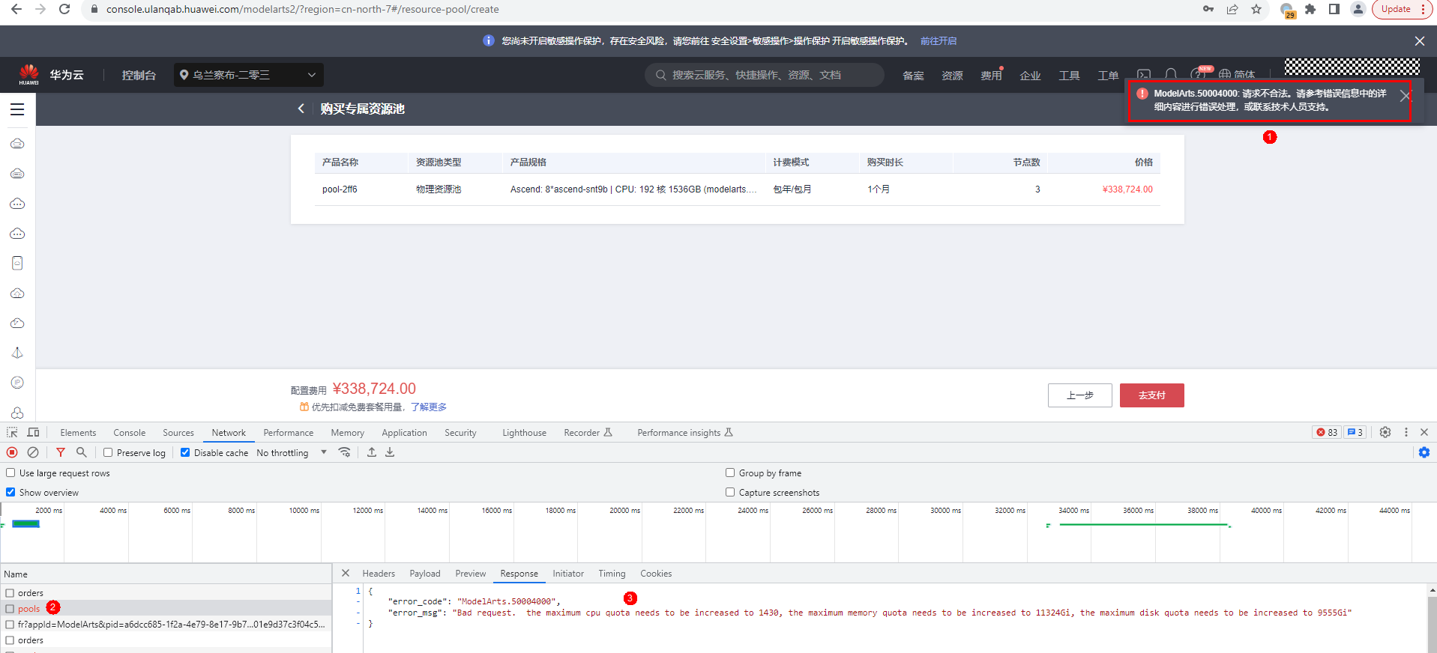This screenshot has width=1437, height=653.
Task: Open DevTools three-dot customize menu
Action: pos(1406,432)
